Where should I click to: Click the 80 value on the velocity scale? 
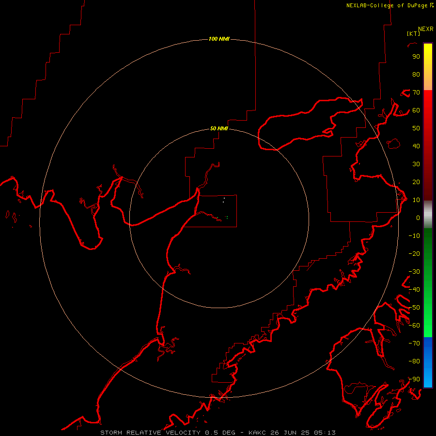point(416,75)
